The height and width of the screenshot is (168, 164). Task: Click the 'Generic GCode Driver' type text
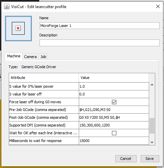point(39,67)
